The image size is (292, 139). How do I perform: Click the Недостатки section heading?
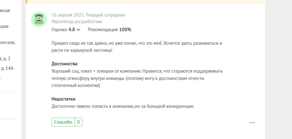pyautogui.click(x=63, y=99)
